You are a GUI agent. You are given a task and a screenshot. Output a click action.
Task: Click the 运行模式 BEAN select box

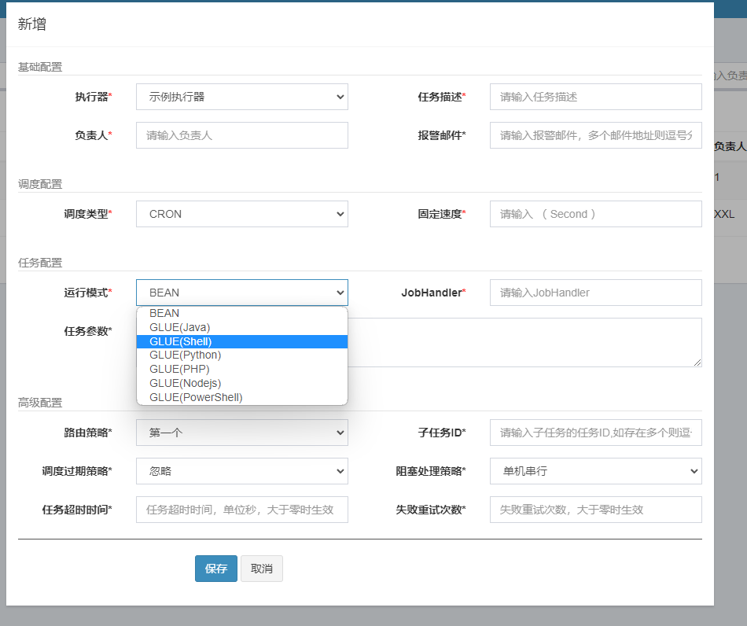click(x=241, y=293)
